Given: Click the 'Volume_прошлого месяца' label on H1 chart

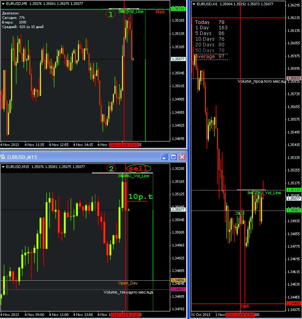Looking at the screenshot, I should 261,82.
